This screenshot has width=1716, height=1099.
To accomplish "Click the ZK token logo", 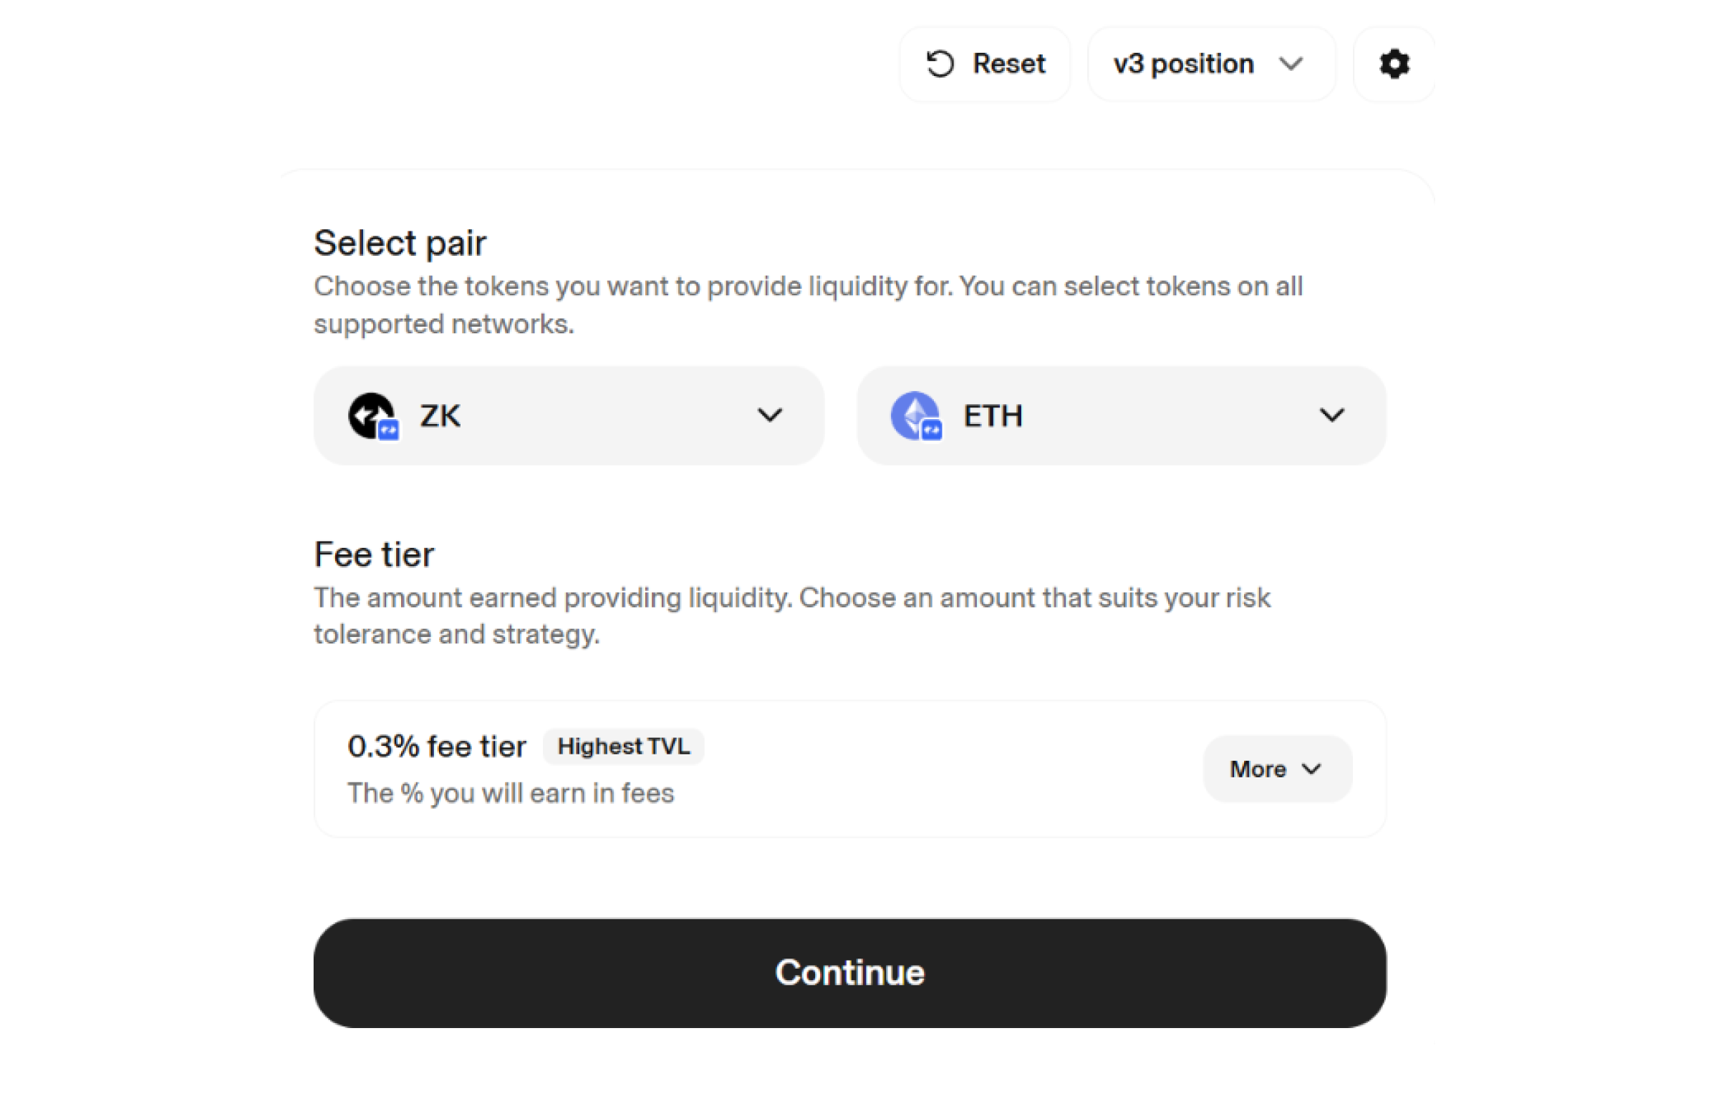I will point(372,414).
